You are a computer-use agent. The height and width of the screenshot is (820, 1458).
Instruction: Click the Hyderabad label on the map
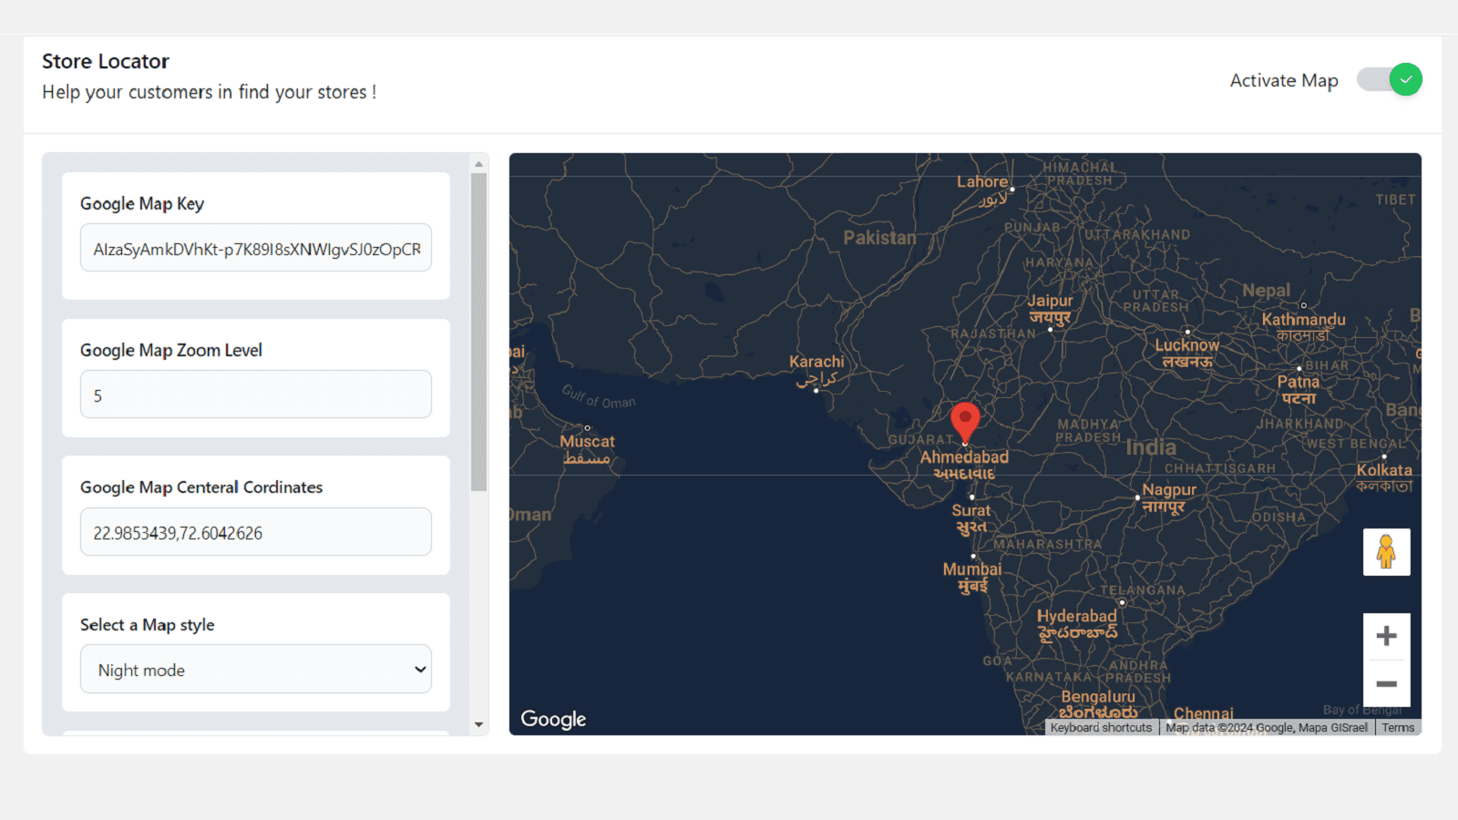1076,617
